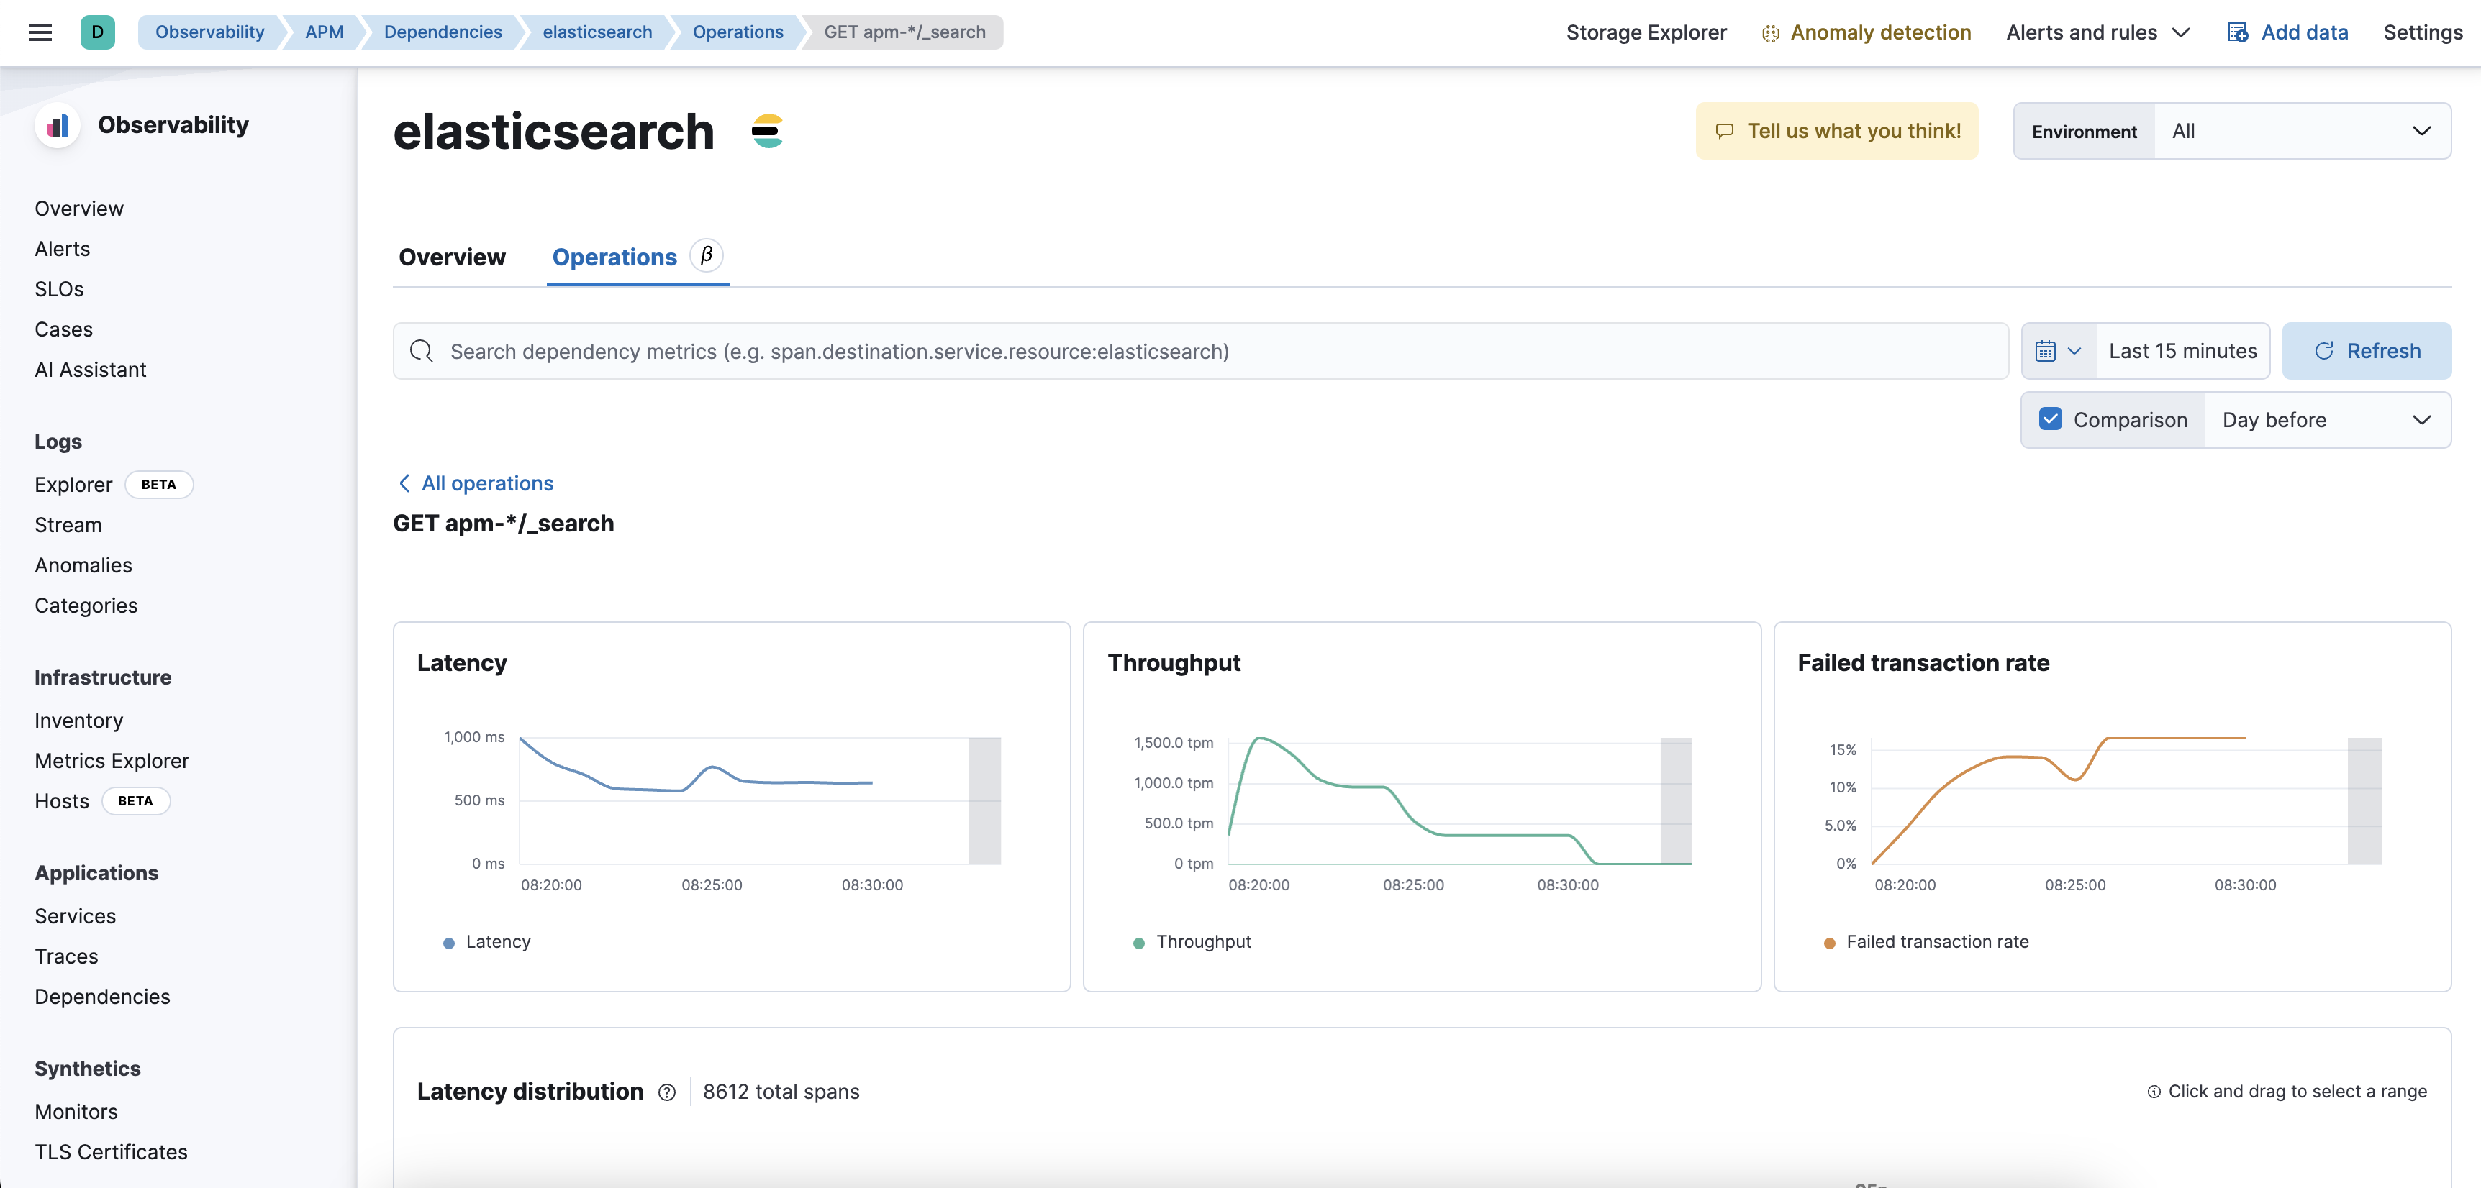
Task: Click Tell us what you think button
Action: click(1837, 131)
